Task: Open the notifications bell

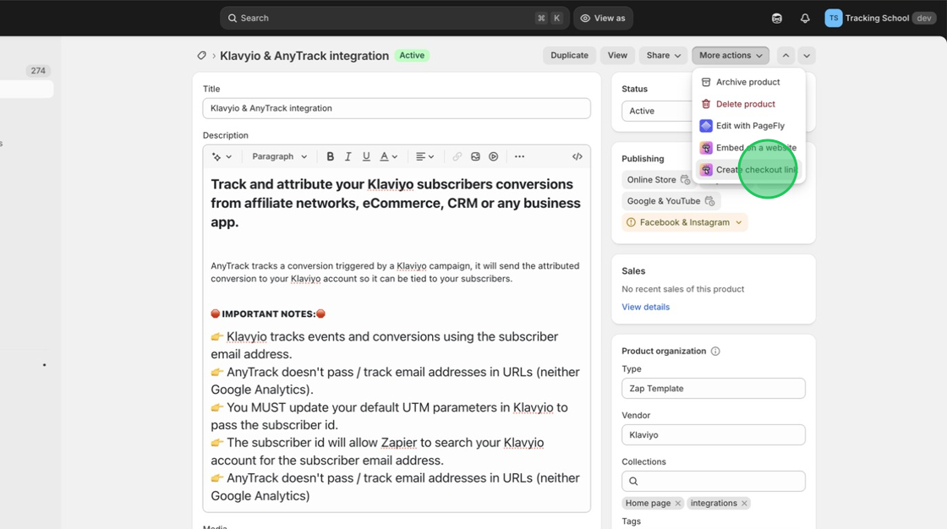Action: point(805,18)
